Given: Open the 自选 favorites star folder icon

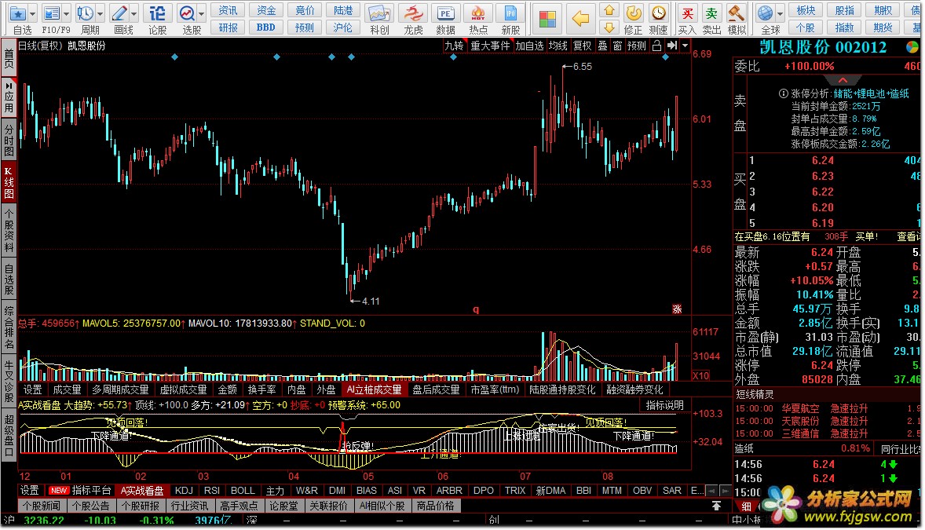Looking at the screenshot, I should (x=18, y=13).
